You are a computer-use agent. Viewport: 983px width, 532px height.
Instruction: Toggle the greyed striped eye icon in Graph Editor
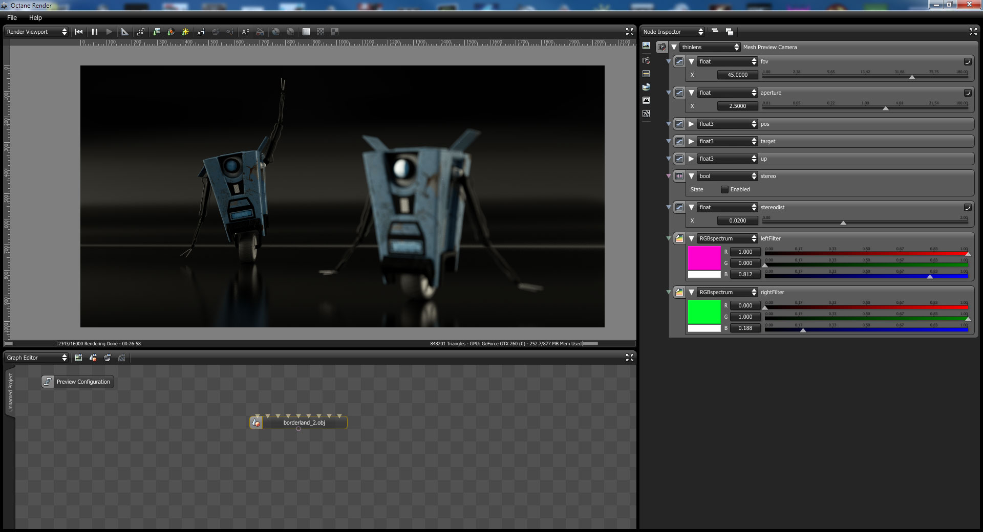click(122, 358)
